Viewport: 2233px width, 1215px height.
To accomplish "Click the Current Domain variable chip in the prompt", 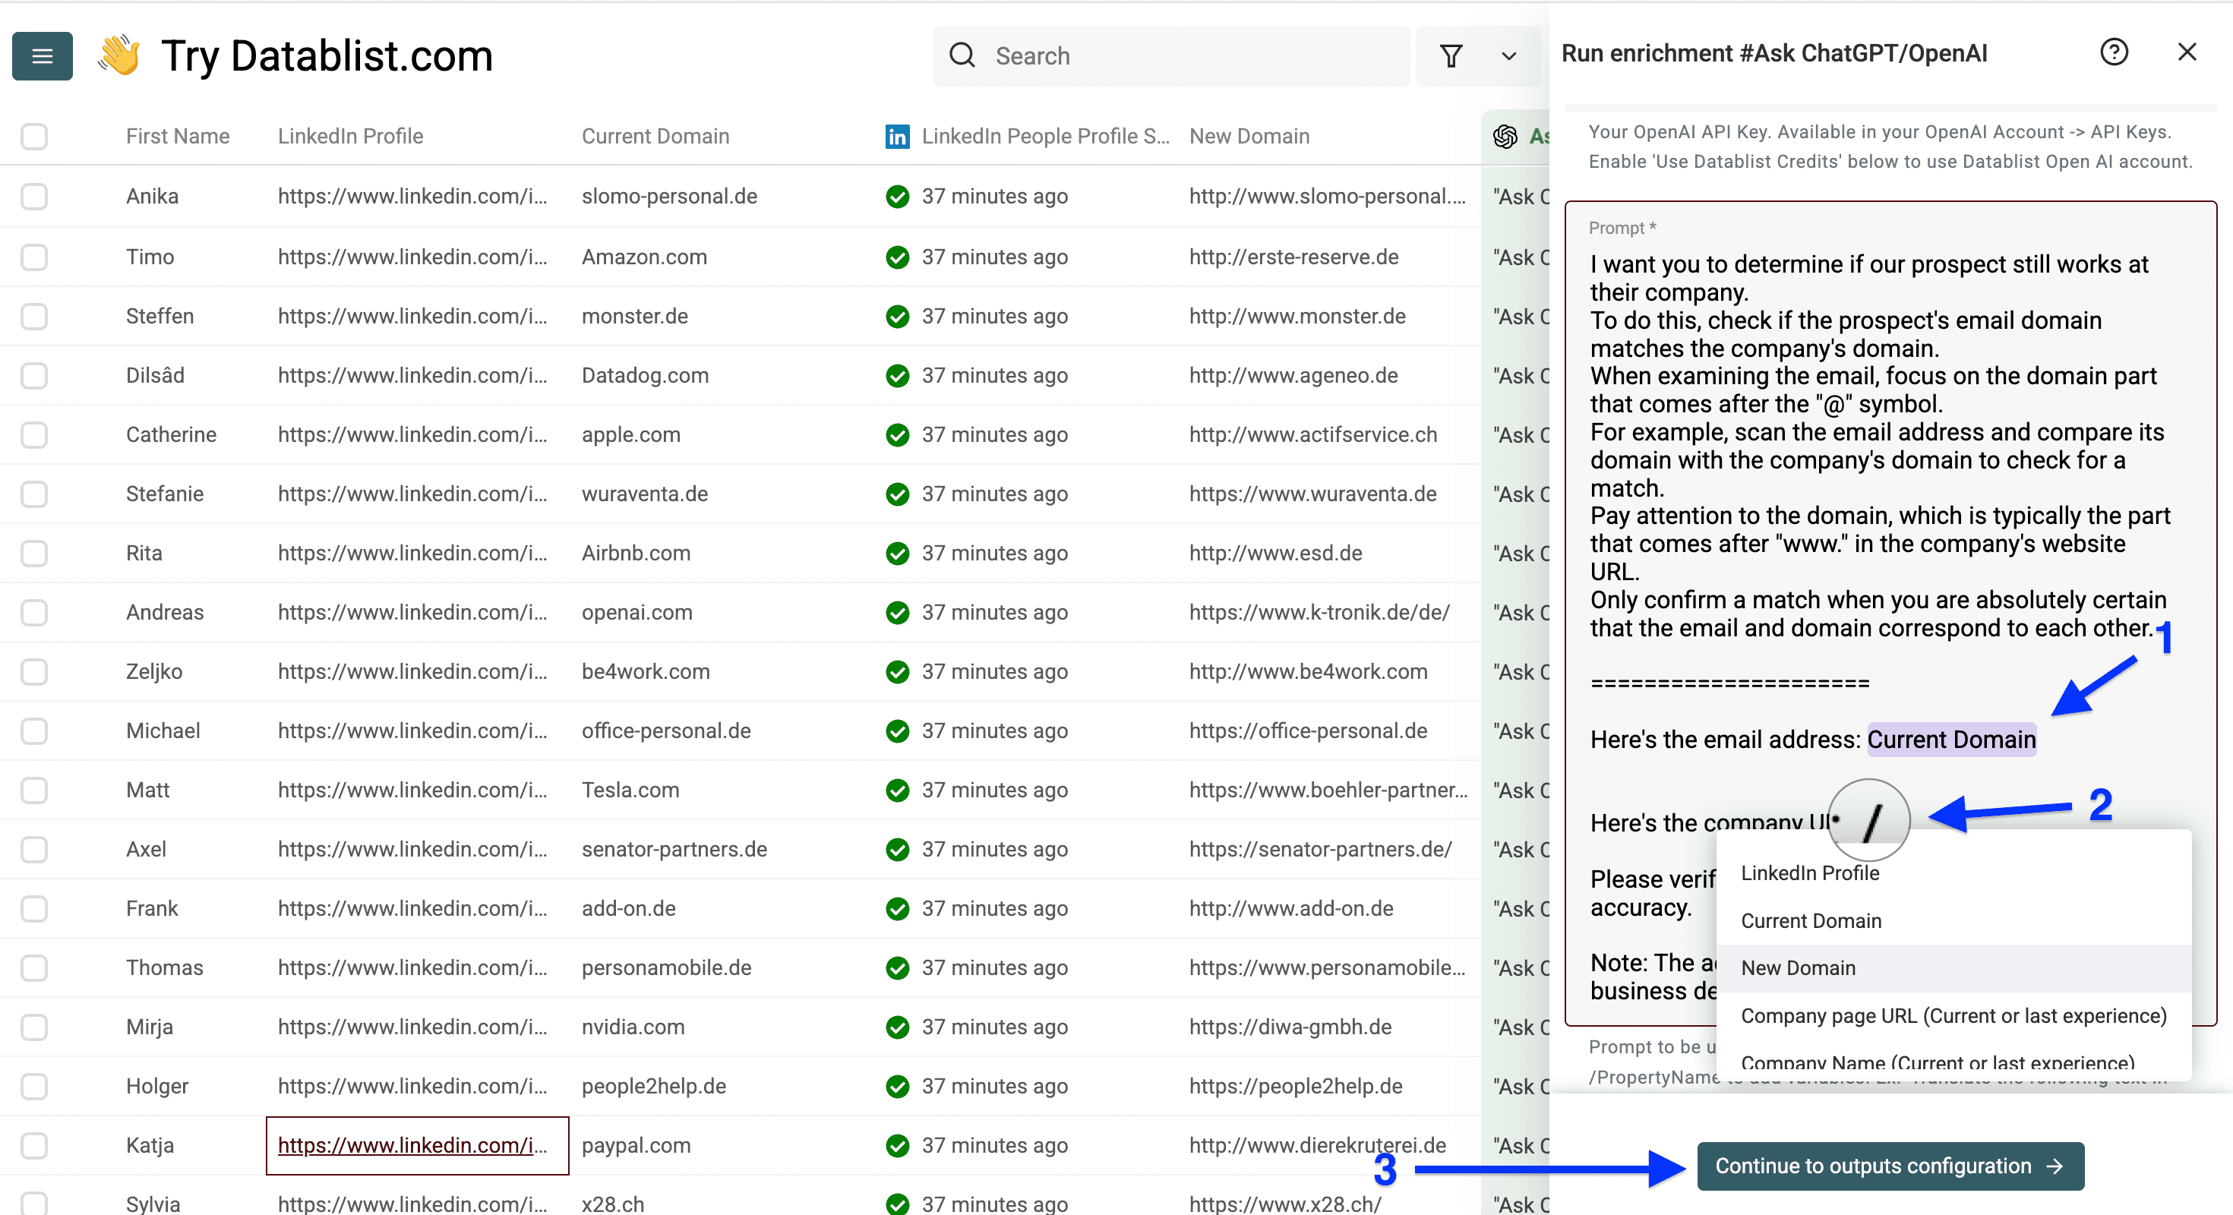I will pyautogui.click(x=1951, y=739).
